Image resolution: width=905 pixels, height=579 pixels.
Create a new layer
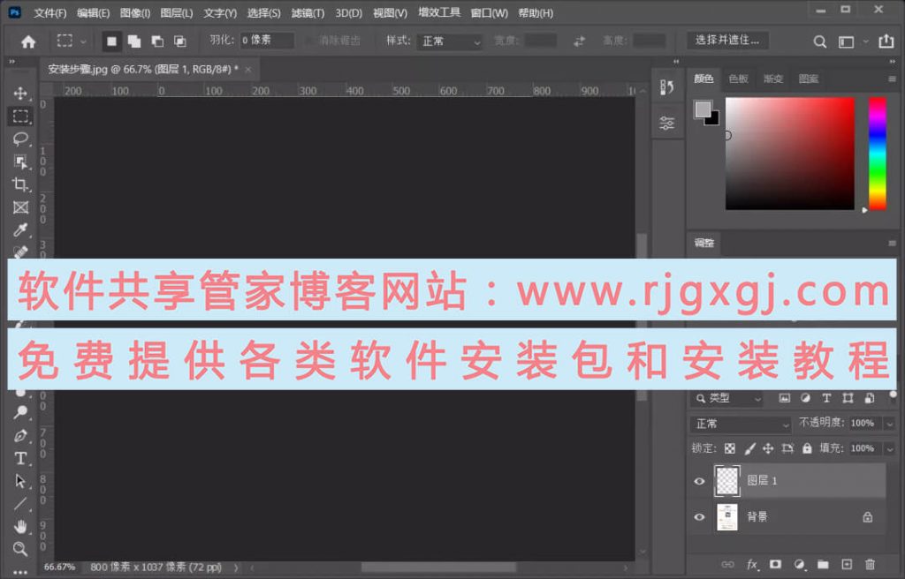[847, 564]
